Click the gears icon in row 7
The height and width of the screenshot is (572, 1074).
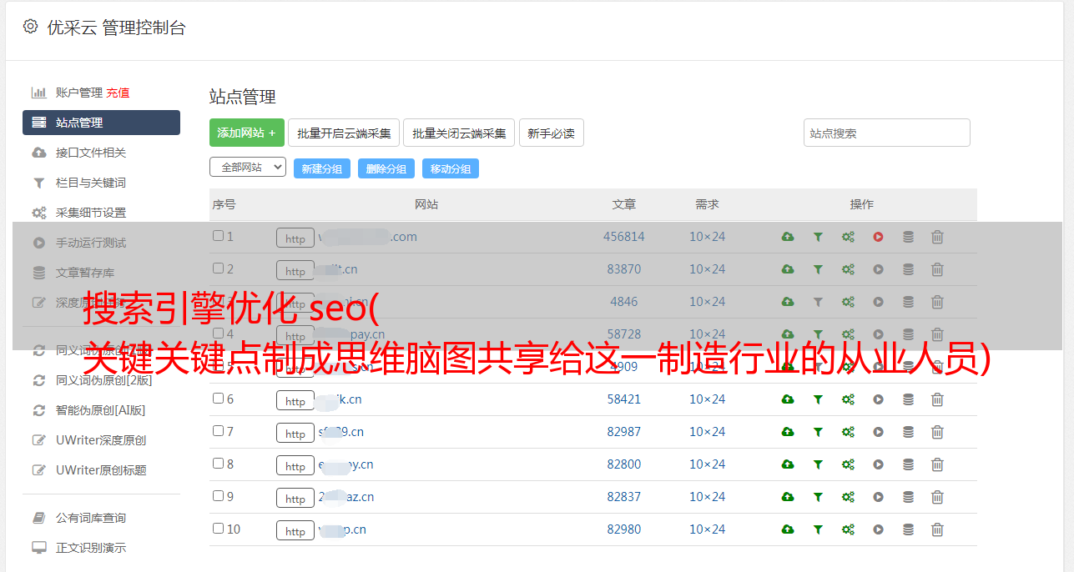tap(848, 432)
